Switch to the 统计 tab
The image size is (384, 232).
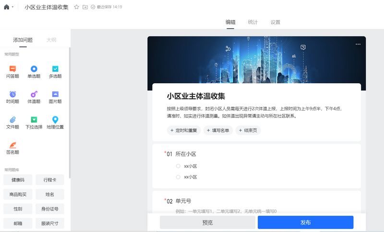252,22
